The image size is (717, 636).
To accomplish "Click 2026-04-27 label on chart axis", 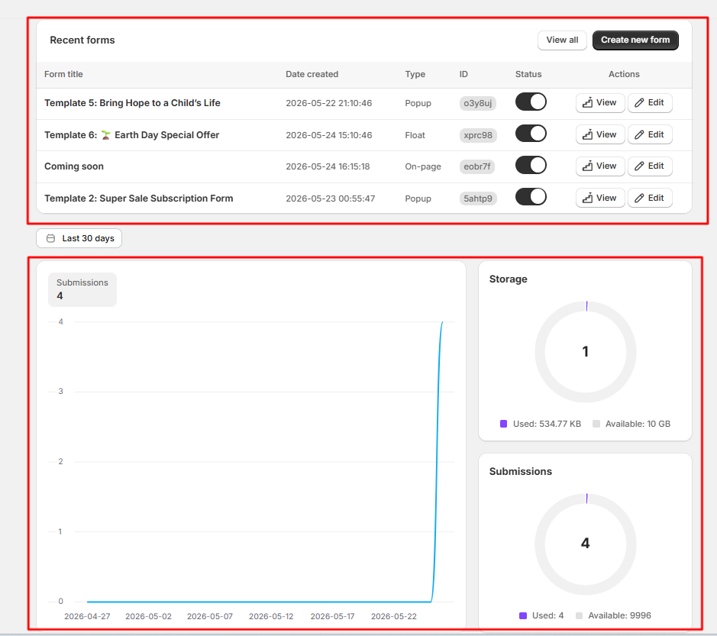I will pos(87,616).
